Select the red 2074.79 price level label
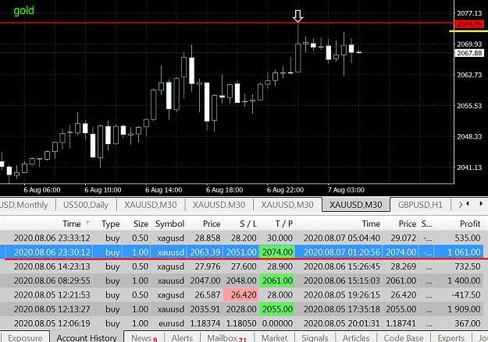 469,24
